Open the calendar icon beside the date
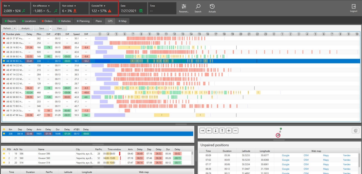This screenshot has width=362, height=174. coord(141,11)
